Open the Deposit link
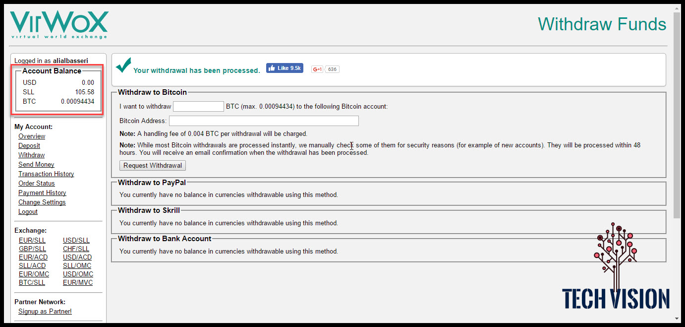The width and height of the screenshot is (685, 327). (x=29, y=145)
